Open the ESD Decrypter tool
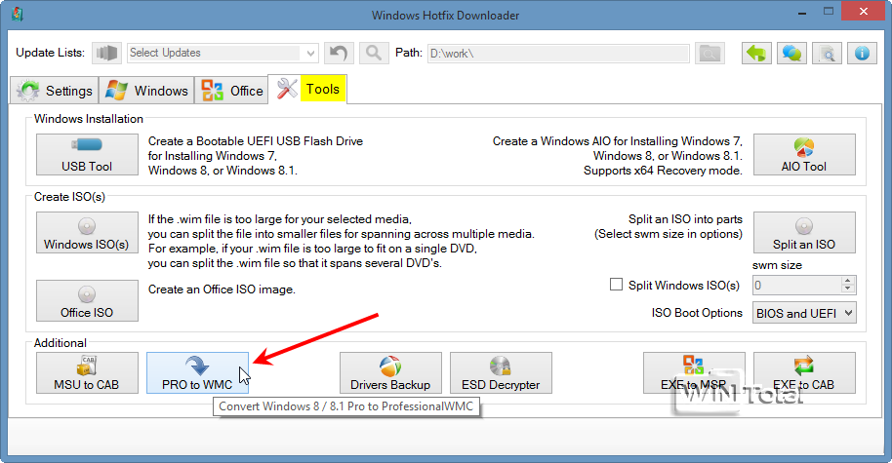The image size is (892, 463). pos(502,372)
